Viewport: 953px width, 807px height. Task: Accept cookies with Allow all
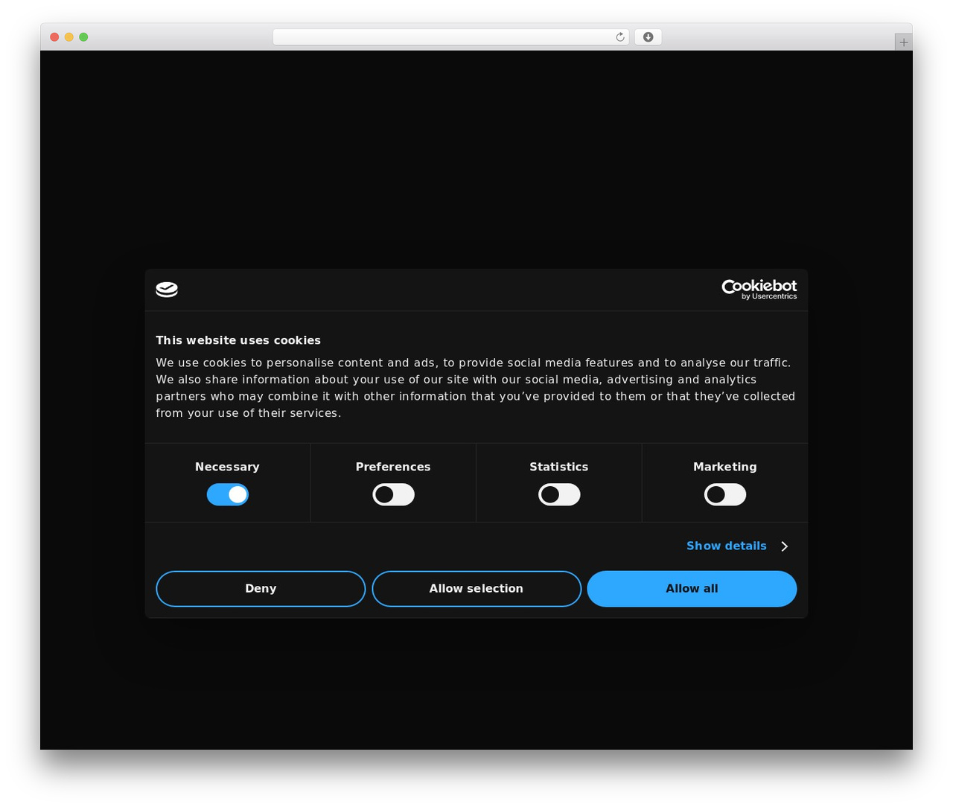coord(692,589)
